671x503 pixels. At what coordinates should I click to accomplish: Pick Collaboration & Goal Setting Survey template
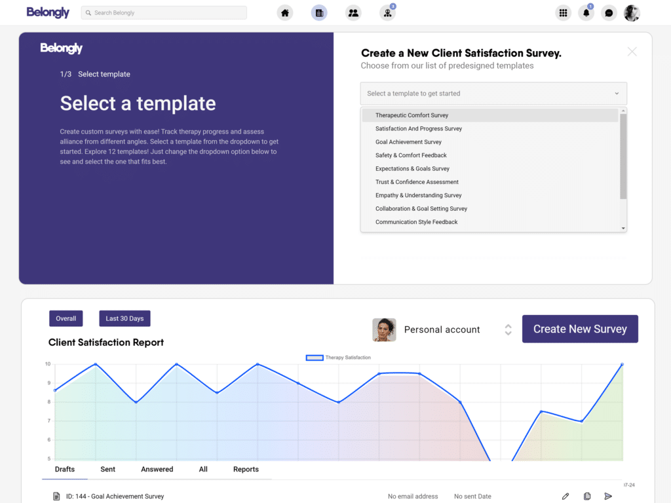[x=490, y=208]
